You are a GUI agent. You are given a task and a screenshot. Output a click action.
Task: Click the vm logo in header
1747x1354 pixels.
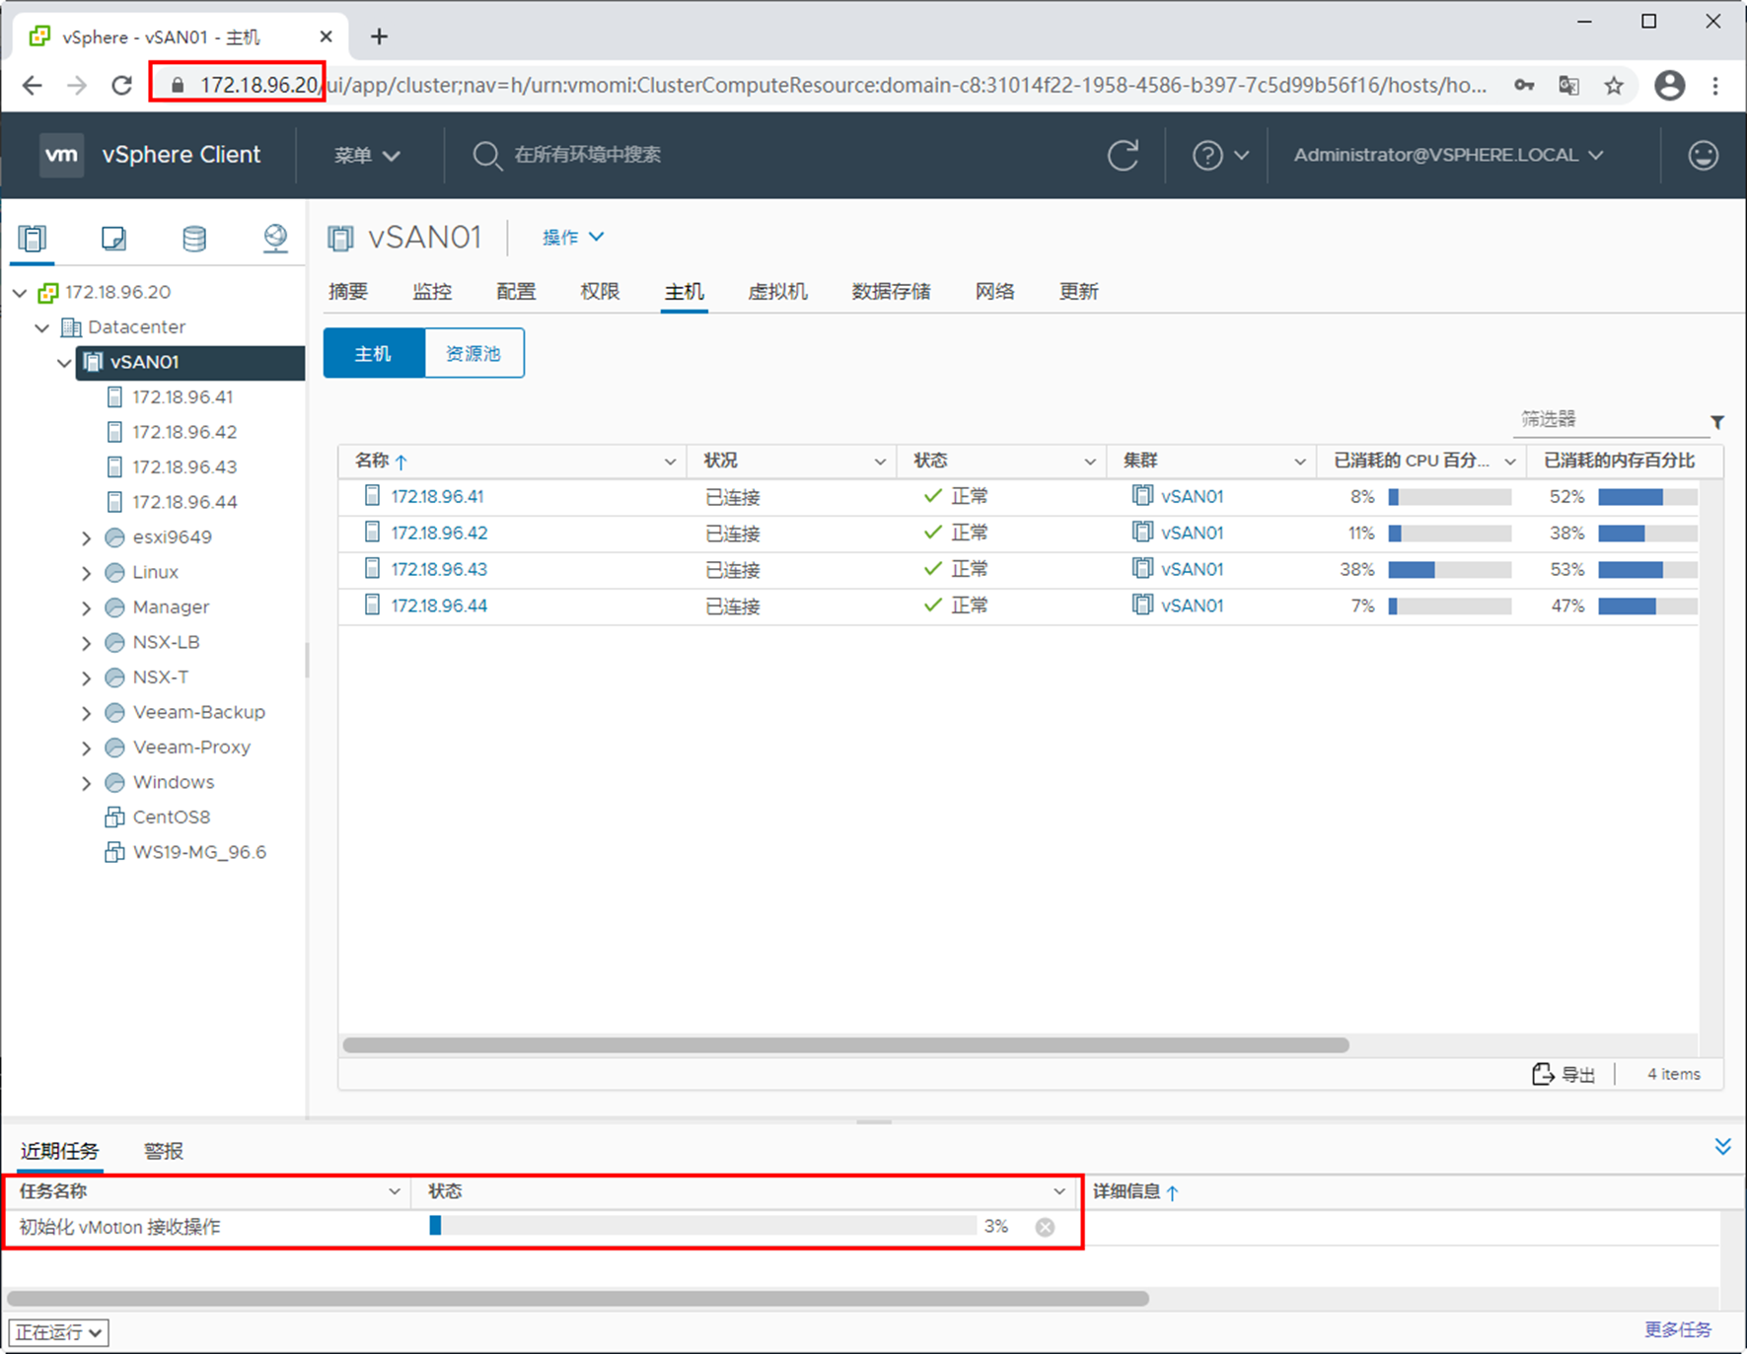(x=61, y=155)
